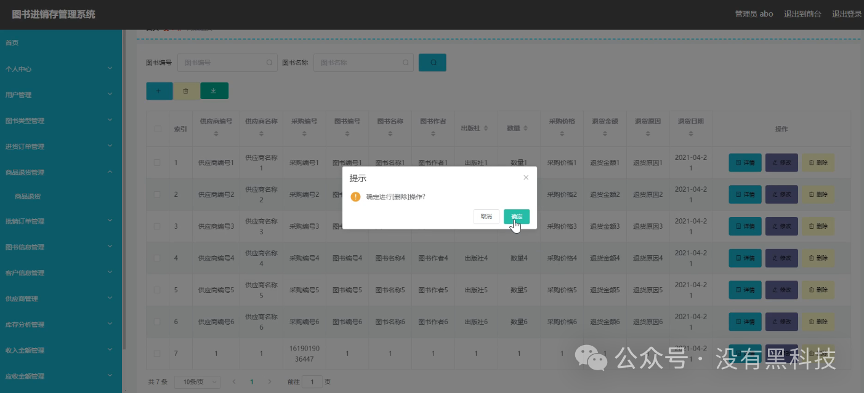864x393 pixels.
Task: Sort by 采购价格 column arrows
Action: coord(562,133)
